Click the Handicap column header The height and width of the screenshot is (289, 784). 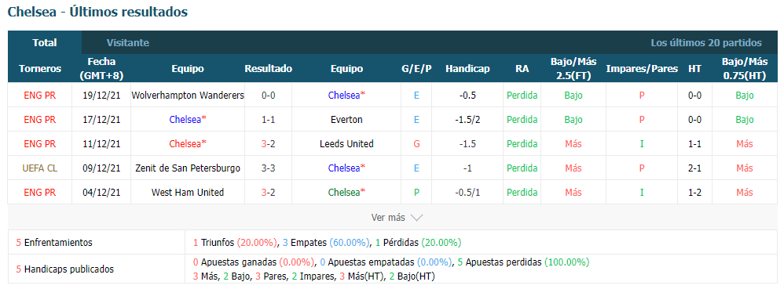(467, 69)
